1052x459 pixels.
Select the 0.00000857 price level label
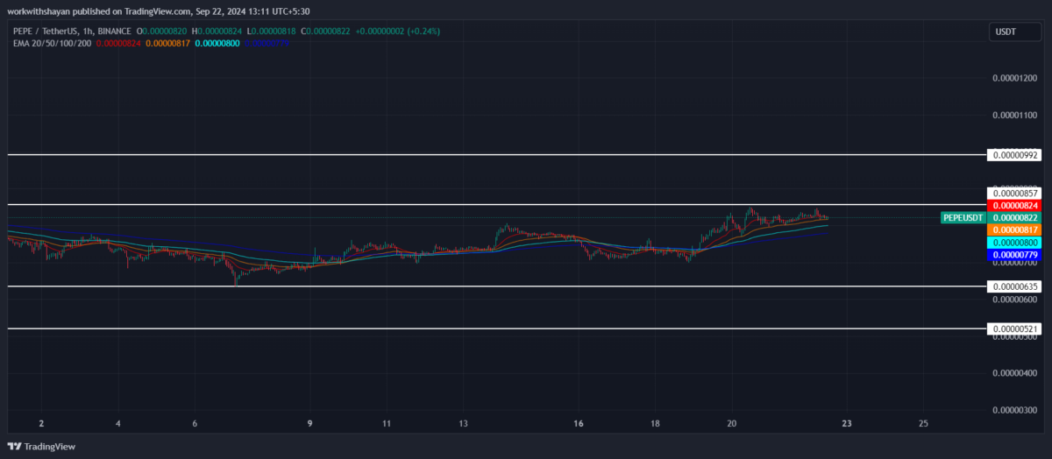click(x=1014, y=193)
